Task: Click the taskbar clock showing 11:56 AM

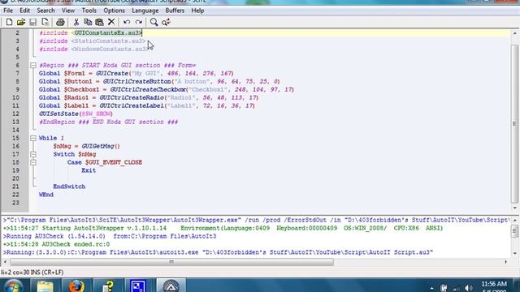Action: pyautogui.click(x=494, y=284)
